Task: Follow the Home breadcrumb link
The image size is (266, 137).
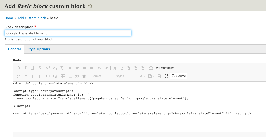Action: click(x=9, y=18)
